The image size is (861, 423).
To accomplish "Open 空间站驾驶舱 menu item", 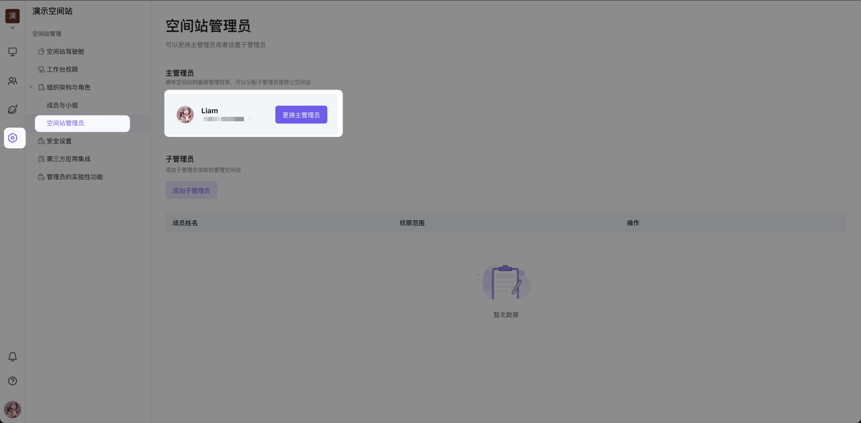I will (65, 51).
